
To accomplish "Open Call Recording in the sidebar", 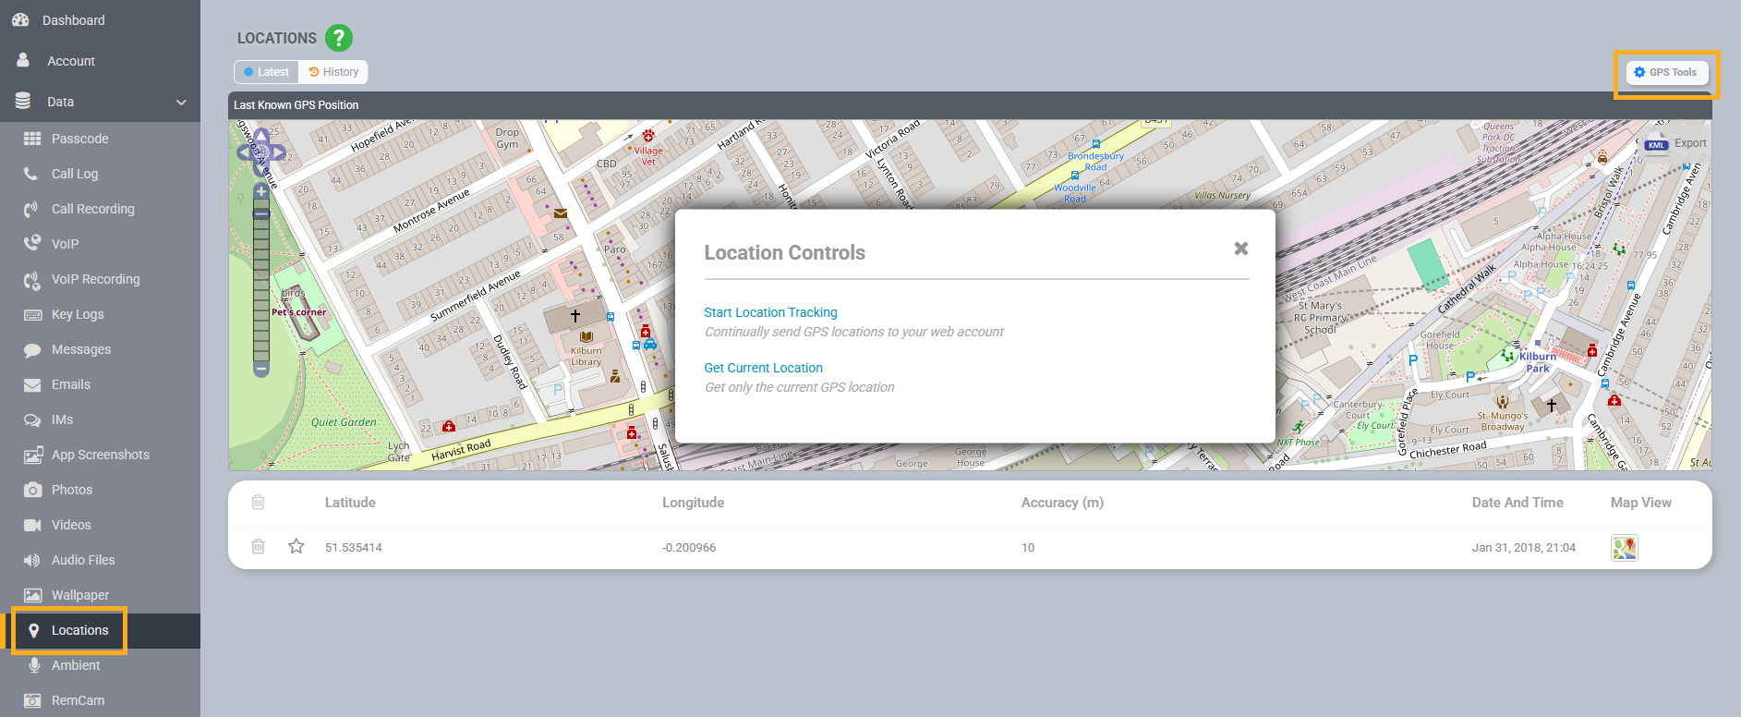I will (92, 209).
